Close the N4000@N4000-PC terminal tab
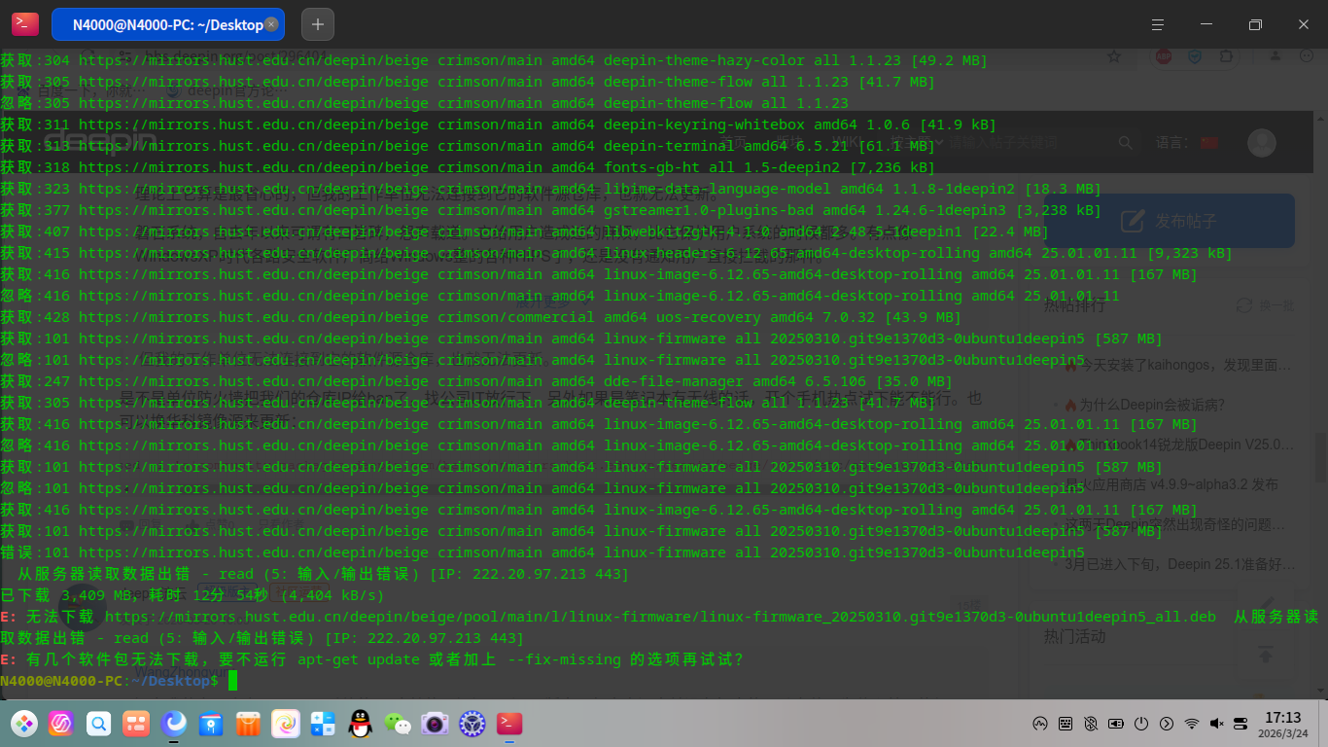This screenshot has width=1328, height=747. [271, 24]
